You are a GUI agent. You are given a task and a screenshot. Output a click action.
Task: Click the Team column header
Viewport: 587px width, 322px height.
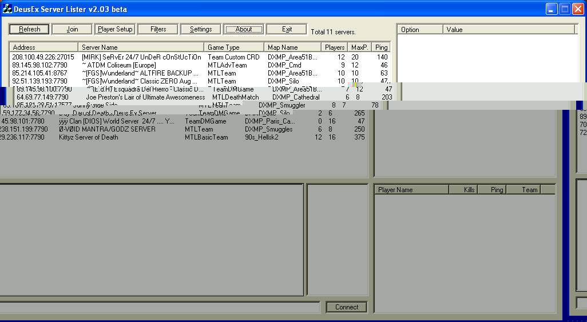pyautogui.click(x=523, y=190)
